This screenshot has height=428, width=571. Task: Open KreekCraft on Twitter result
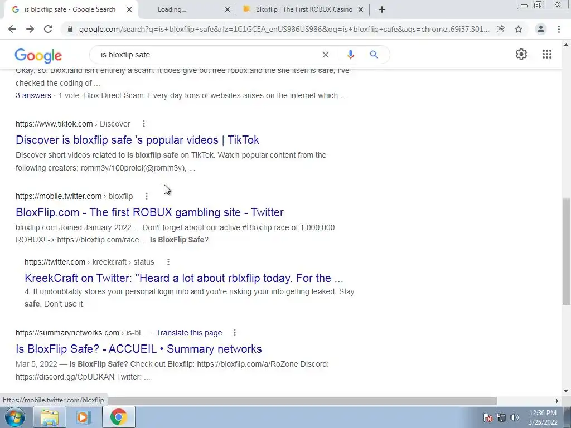(x=184, y=278)
